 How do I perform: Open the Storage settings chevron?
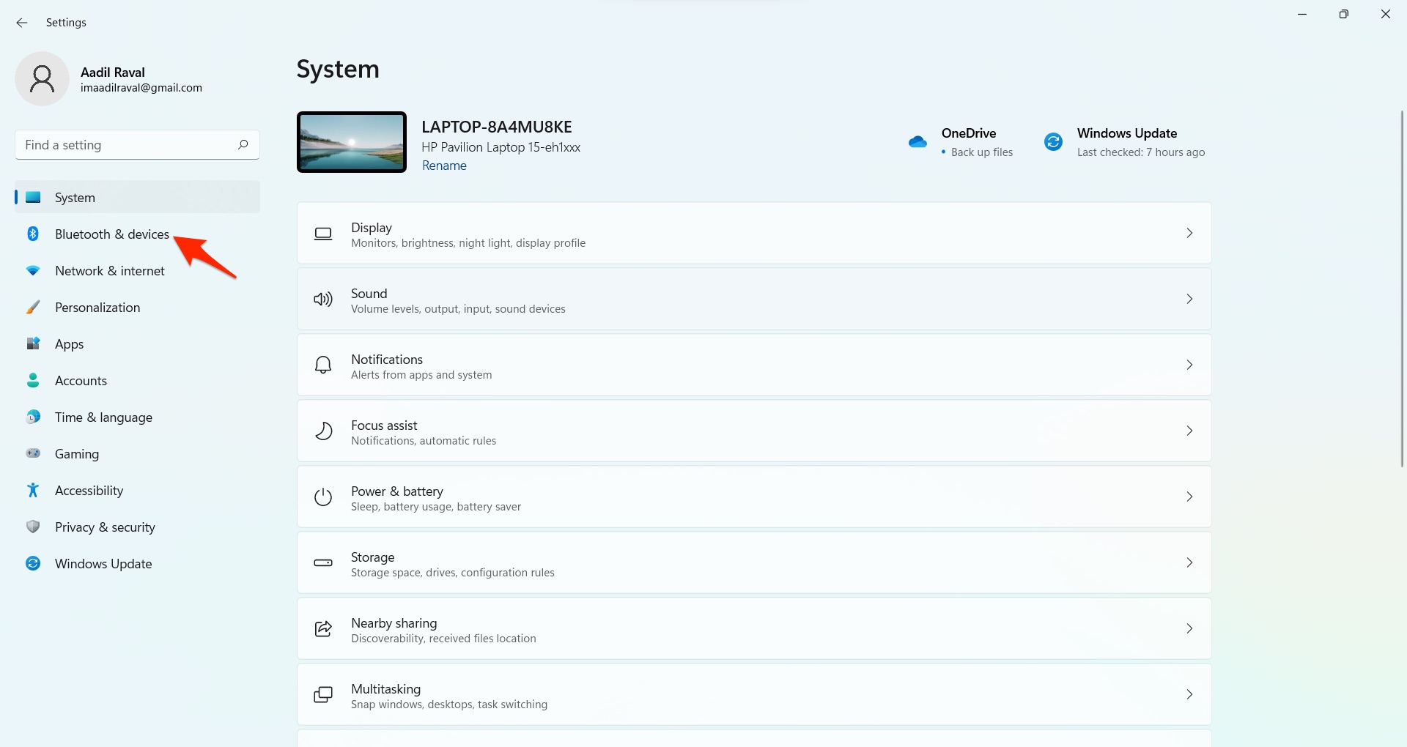pos(1189,562)
